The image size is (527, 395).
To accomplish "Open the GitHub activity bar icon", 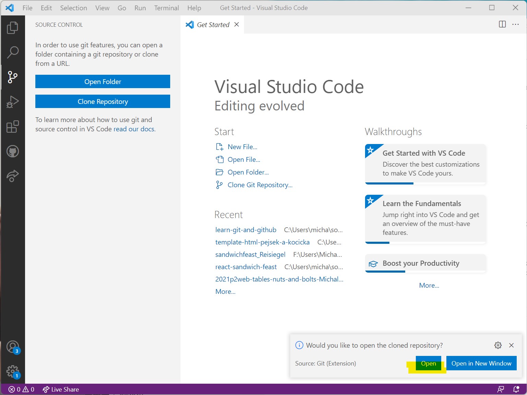I will [13, 151].
